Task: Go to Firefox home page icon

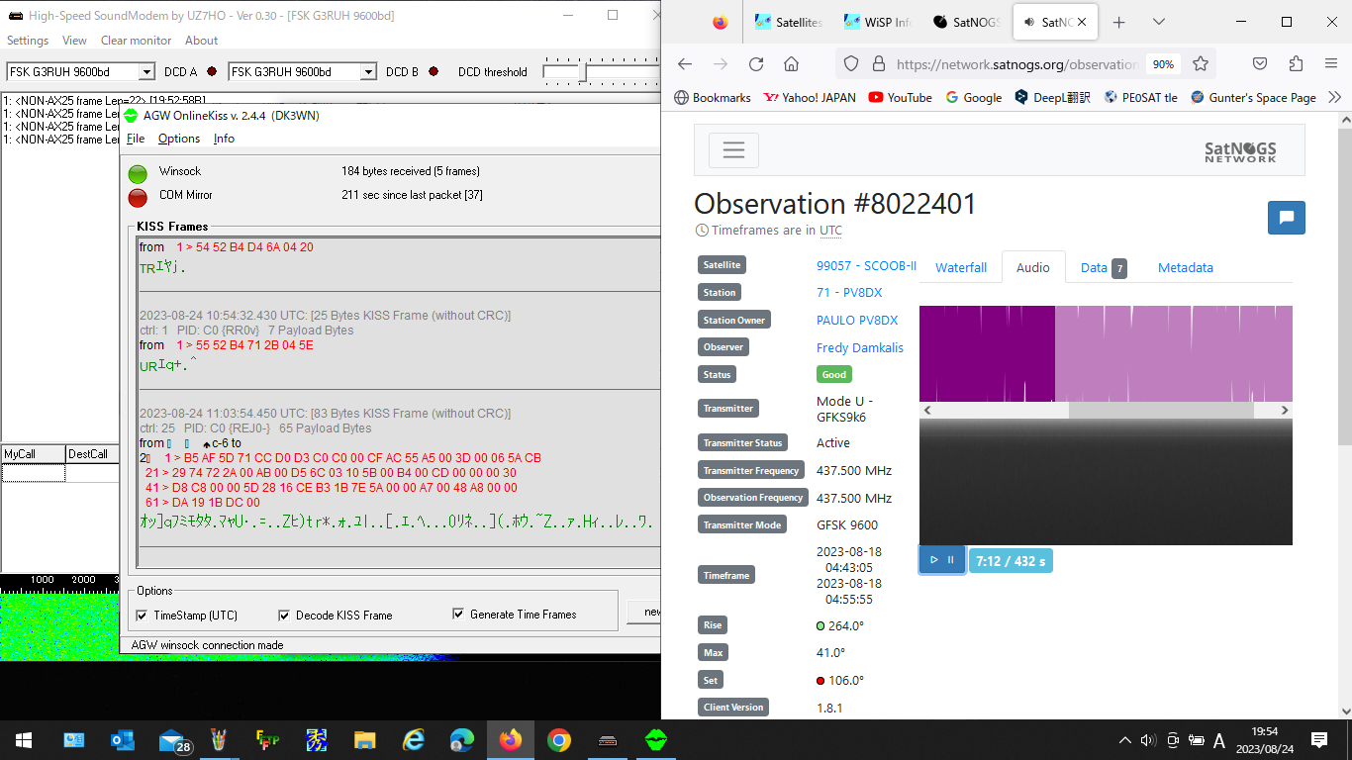Action: [x=791, y=64]
